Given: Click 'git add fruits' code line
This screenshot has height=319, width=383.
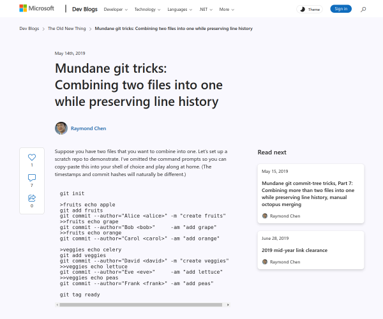Looking at the screenshot, I should 81,211.
